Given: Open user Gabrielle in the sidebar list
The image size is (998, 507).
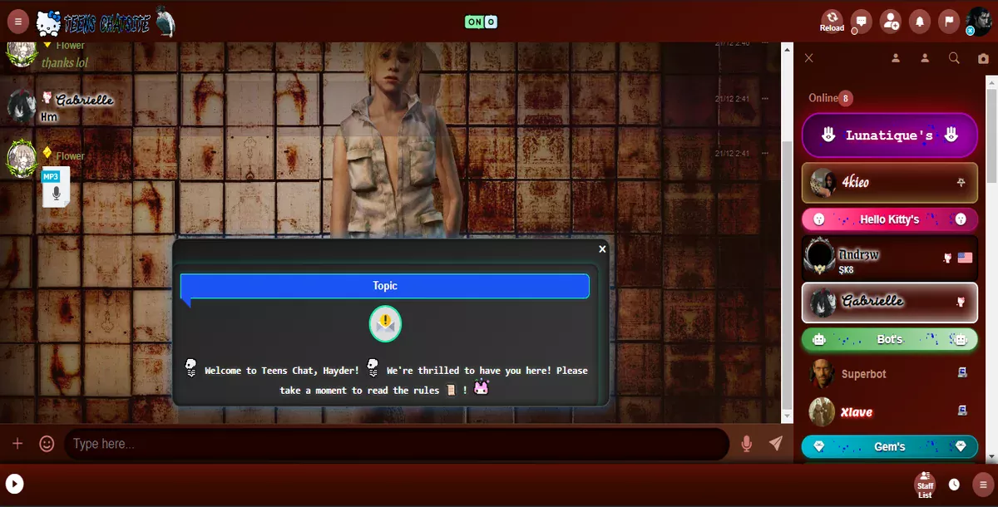Looking at the screenshot, I should pyautogui.click(x=890, y=303).
